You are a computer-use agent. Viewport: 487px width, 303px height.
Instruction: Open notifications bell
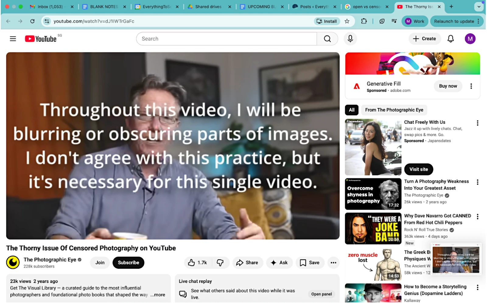tap(450, 39)
